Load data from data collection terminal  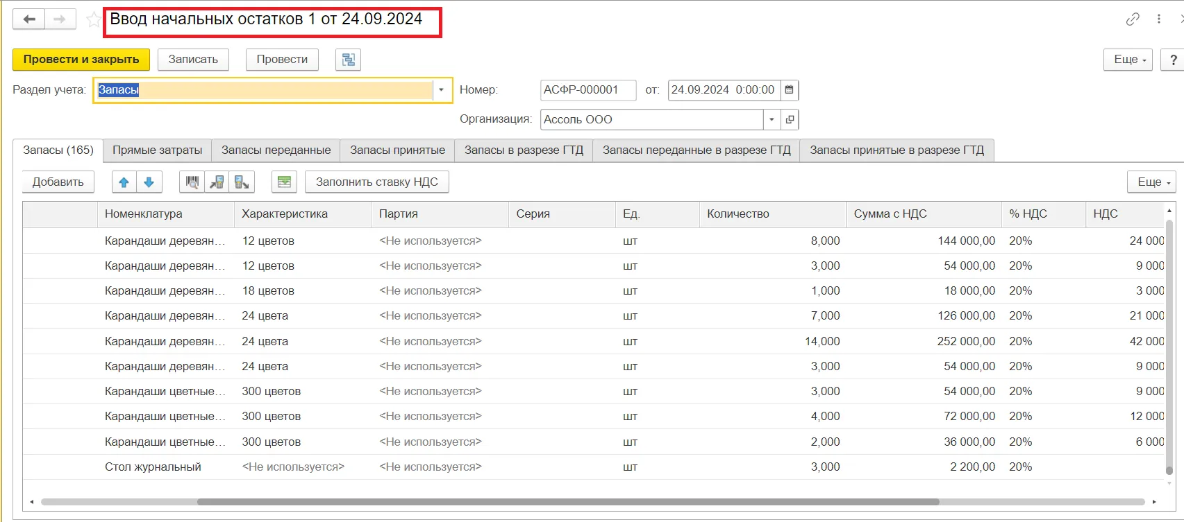[217, 182]
